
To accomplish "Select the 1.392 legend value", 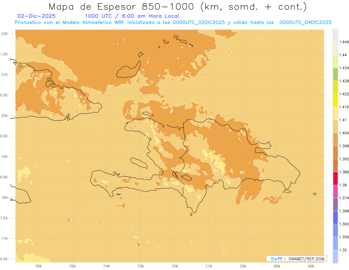I will pyautogui.click(x=344, y=159).
